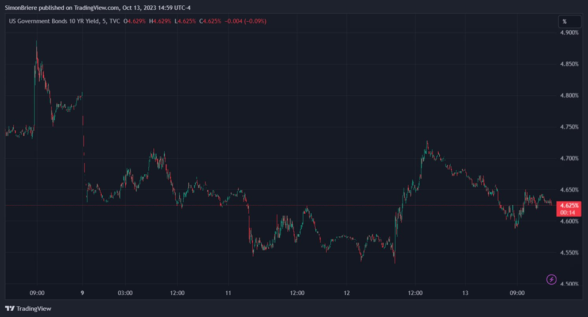Viewport: 588px width, 317px height.
Task: Select the 03:00 marker on time axis
Action: point(125,293)
